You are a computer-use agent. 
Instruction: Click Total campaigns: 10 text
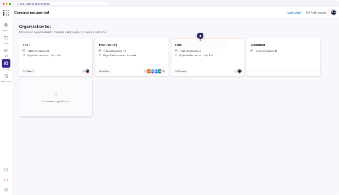[x=114, y=51]
